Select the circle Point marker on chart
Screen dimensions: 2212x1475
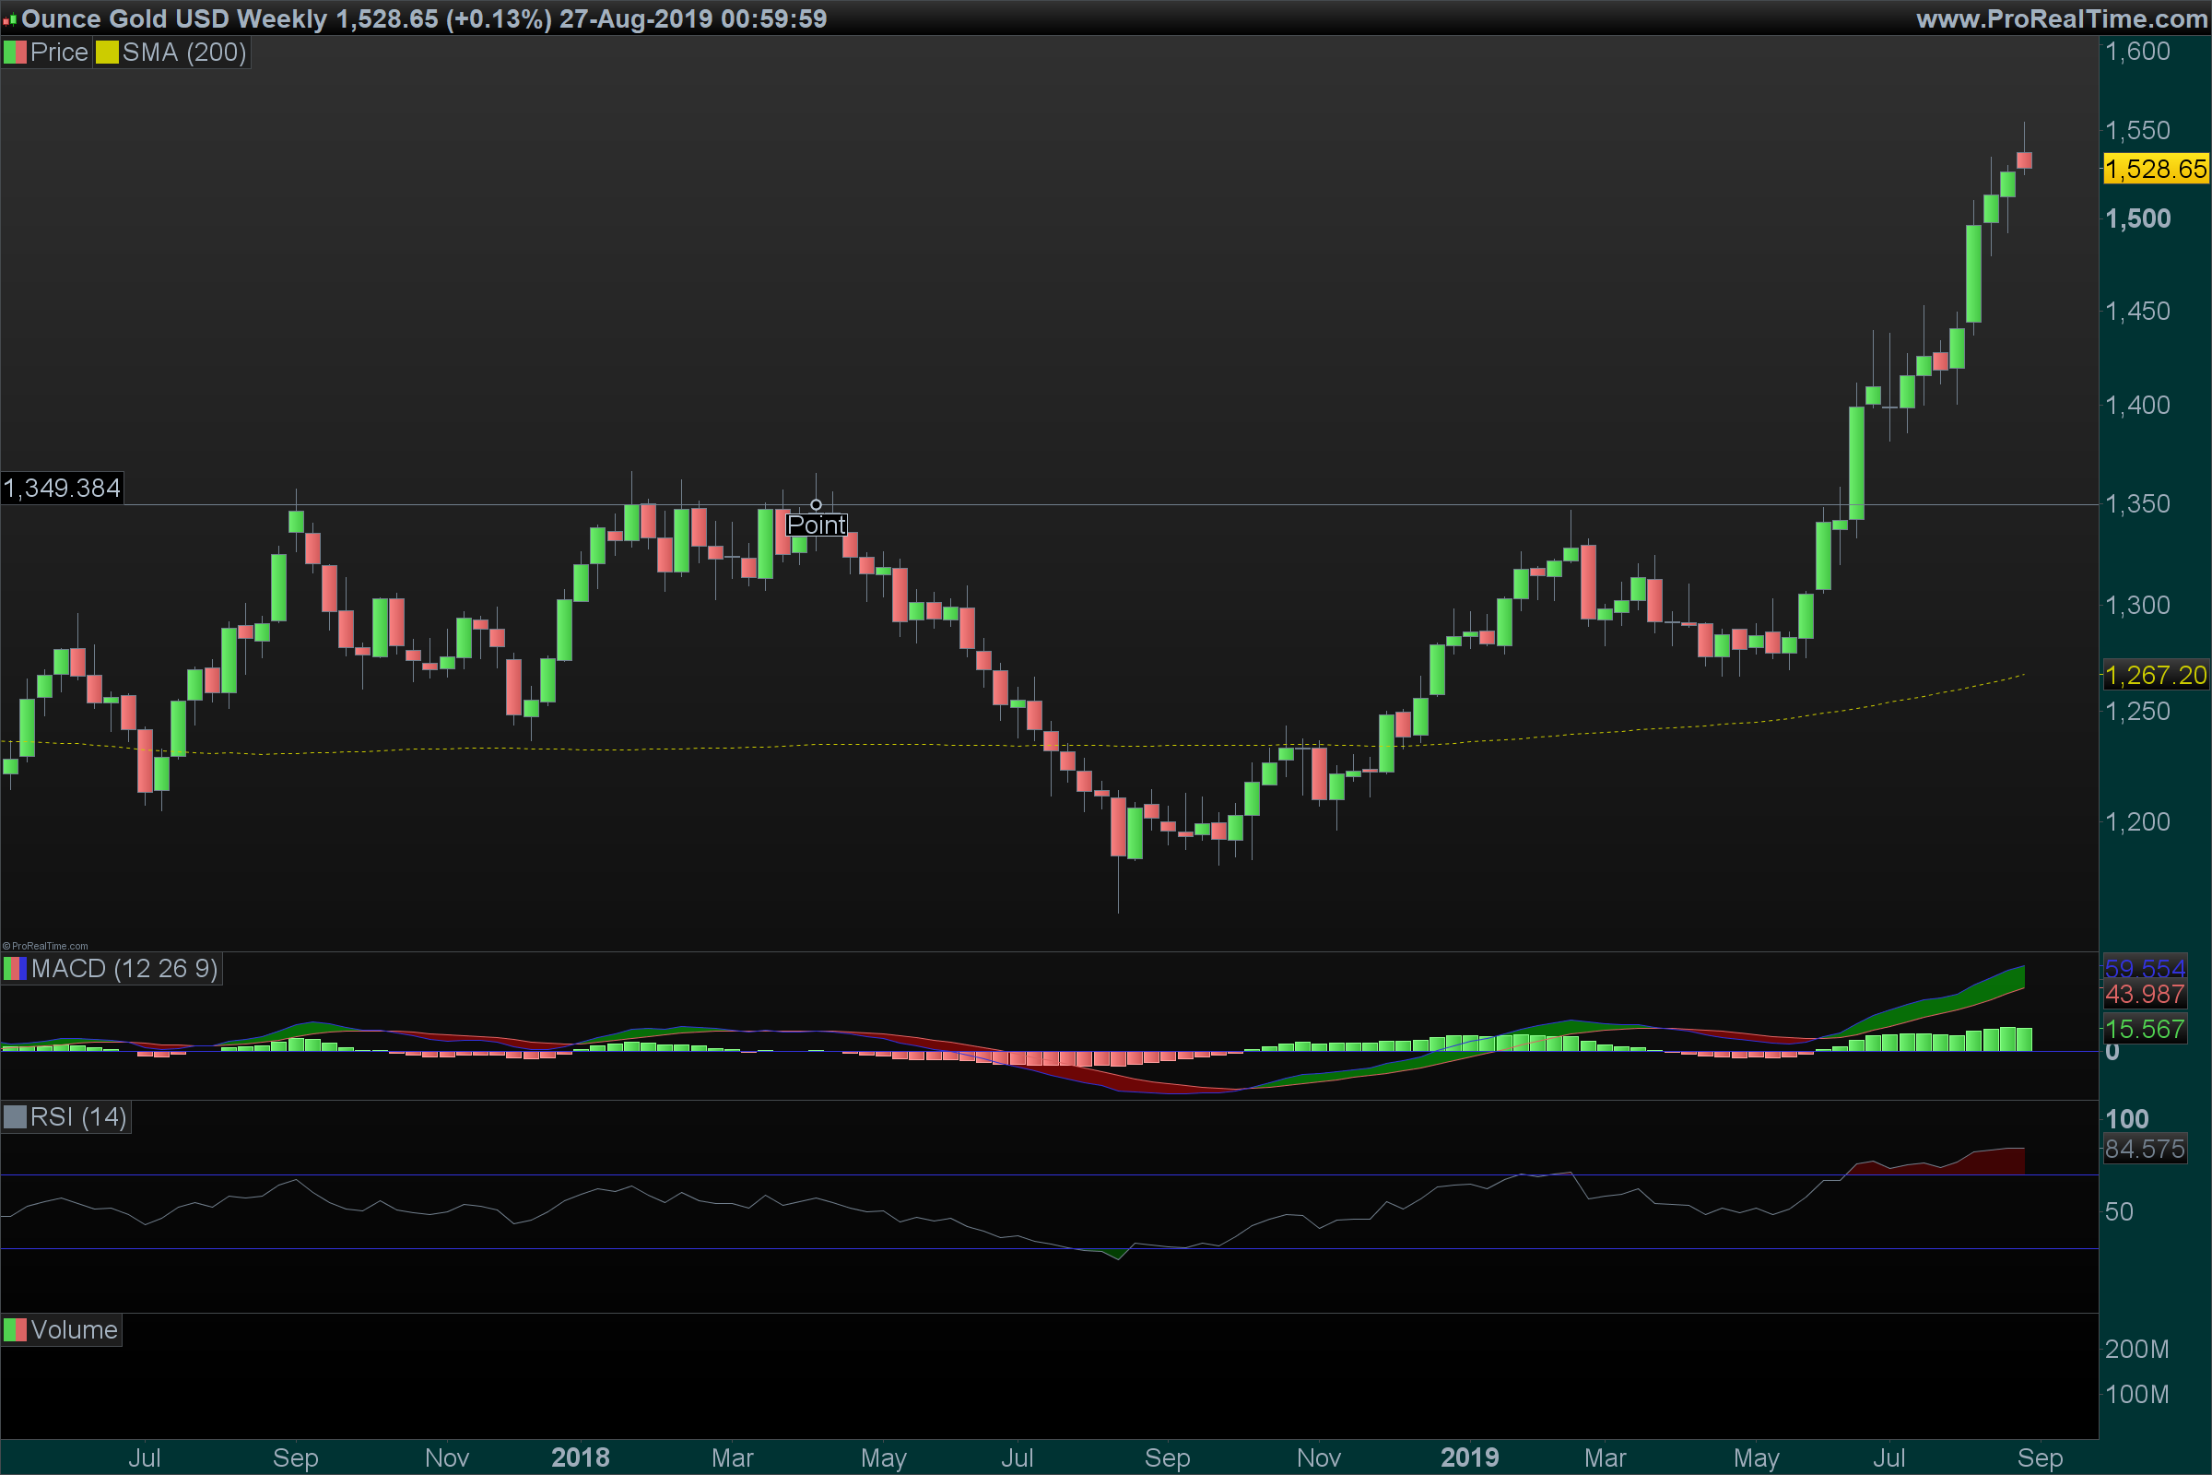[816, 505]
